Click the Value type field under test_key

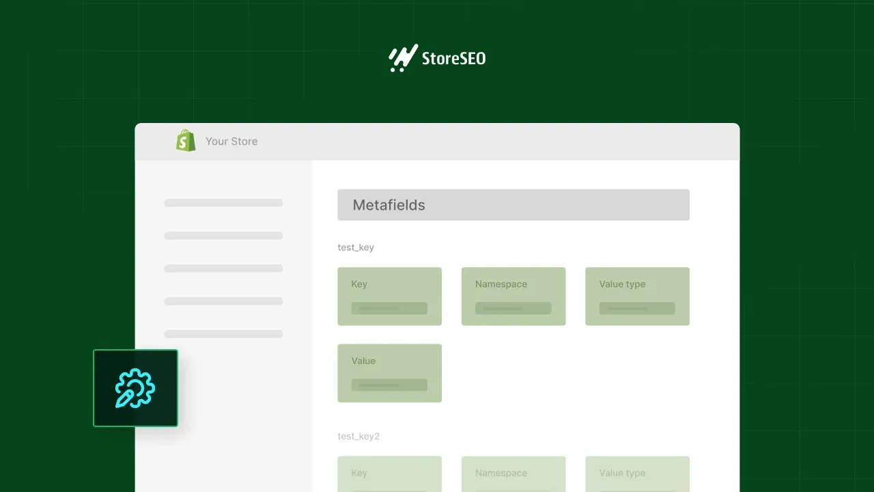tap(637, 308)
